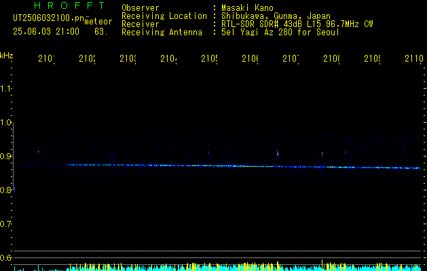Select the file name UT2506032100 label
This screenshot has height=271, width=427.
tap(48, 18)
